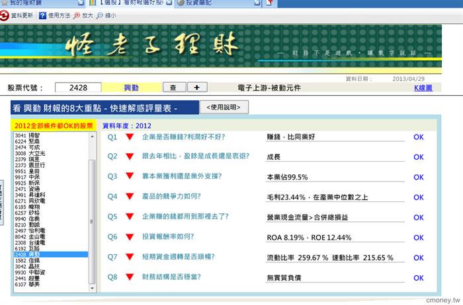Click the 查 lookup button
Image resolution: width=463 pixels, height=305 pixels.
174,88
